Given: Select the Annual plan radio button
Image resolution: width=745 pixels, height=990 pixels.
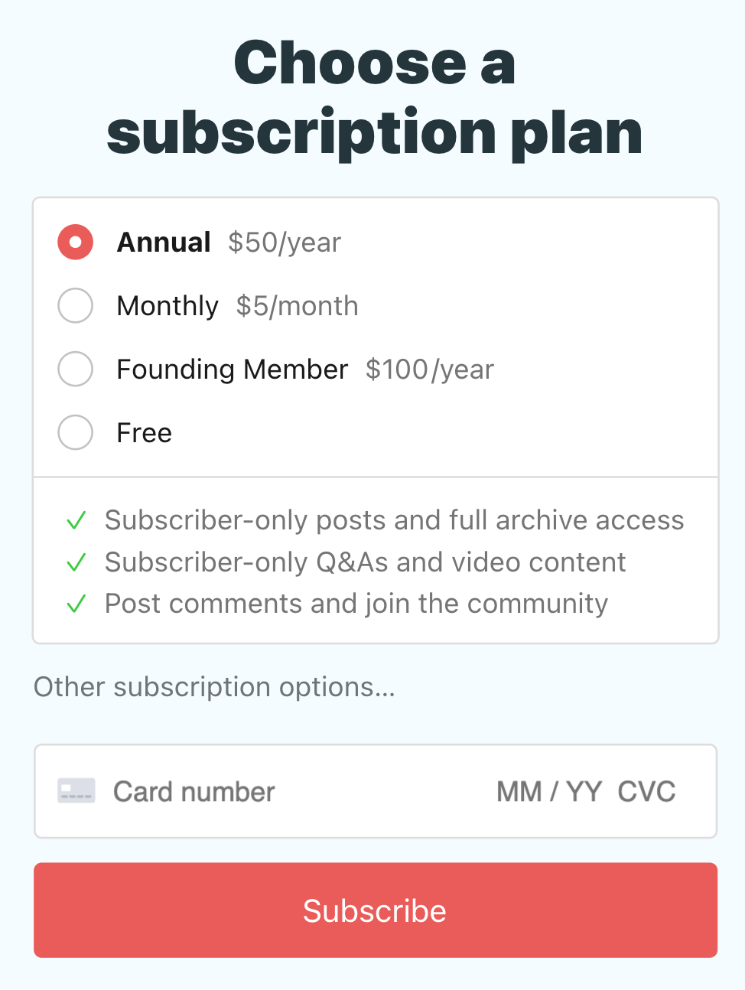Looking at the screenshot, I should [x=76, y=243].
